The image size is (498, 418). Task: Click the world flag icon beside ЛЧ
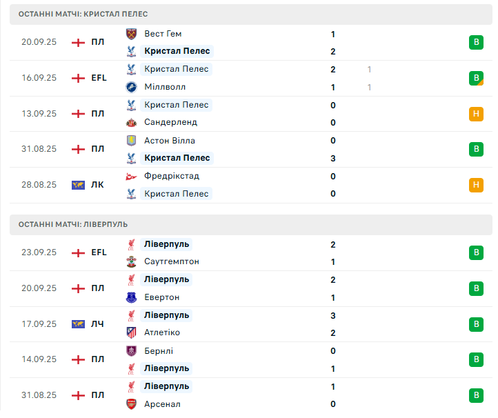[x=78, y=324]
